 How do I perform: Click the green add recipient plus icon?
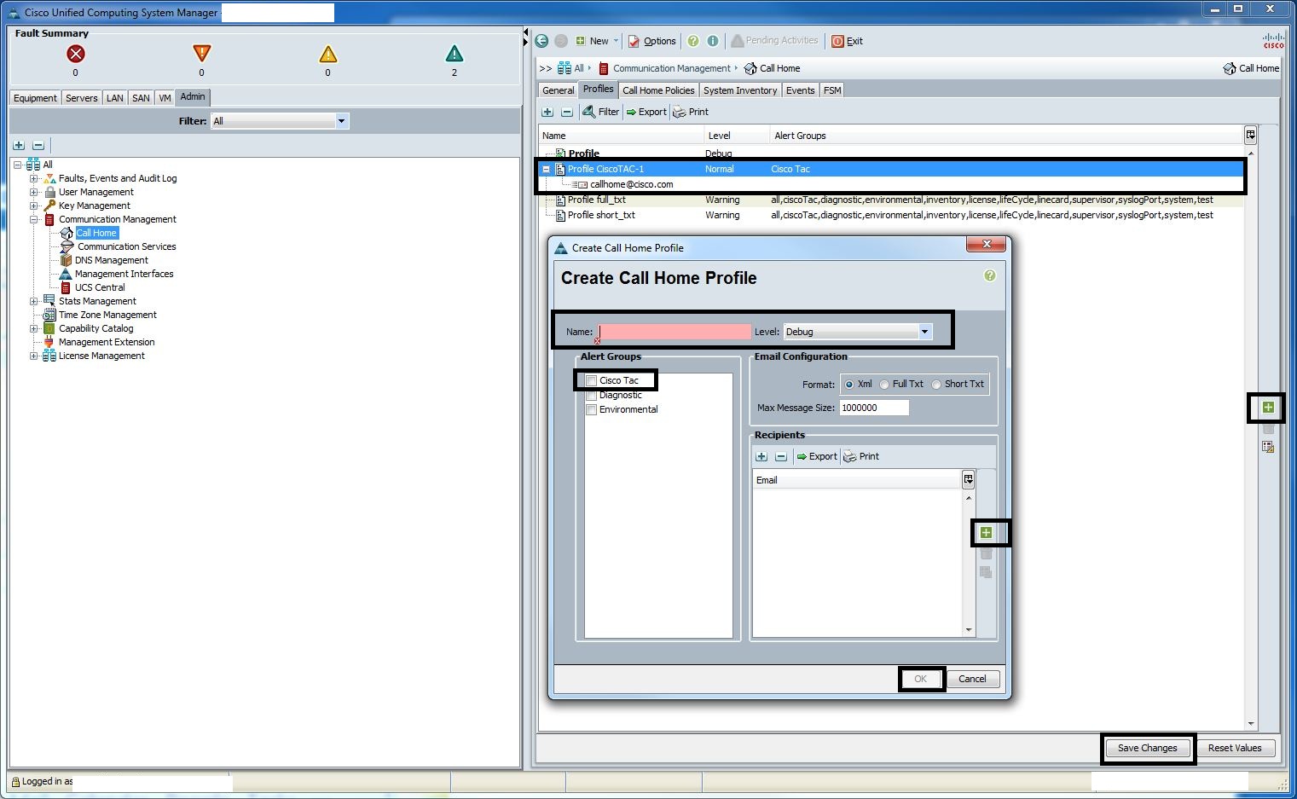(986, 533)
